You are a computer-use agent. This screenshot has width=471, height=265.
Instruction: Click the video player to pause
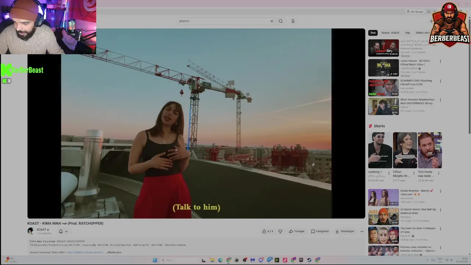coord(196,124)
